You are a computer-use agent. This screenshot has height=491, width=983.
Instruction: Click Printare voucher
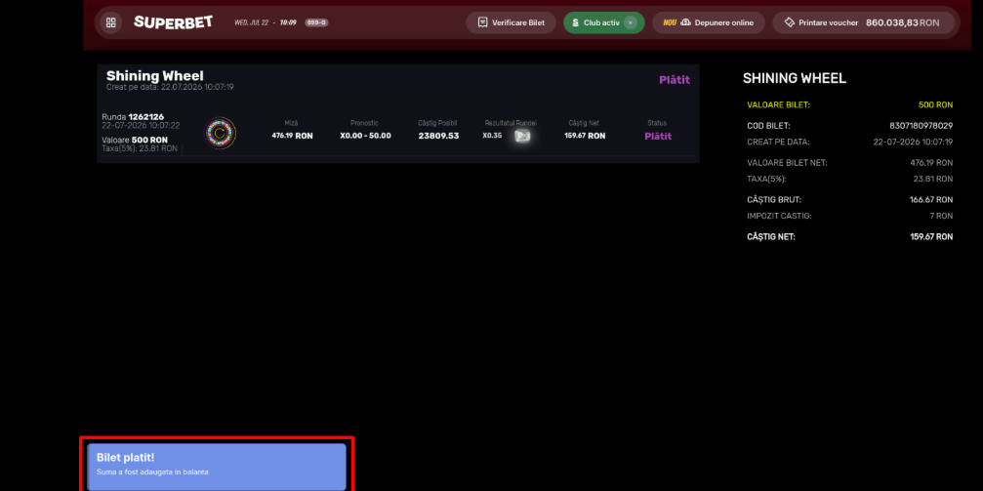[828, 22]
